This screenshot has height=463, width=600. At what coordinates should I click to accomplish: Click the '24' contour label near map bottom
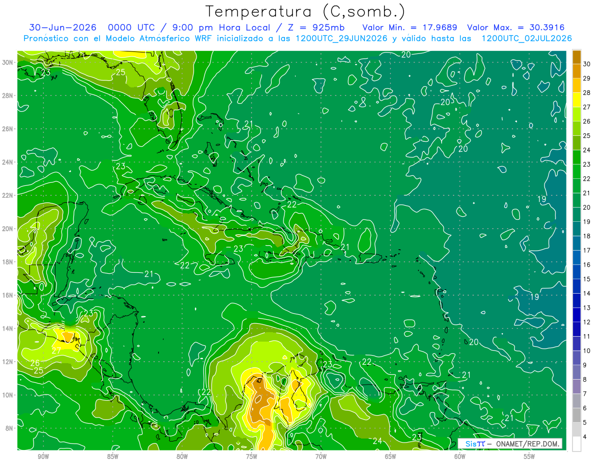tap(377, 441)
